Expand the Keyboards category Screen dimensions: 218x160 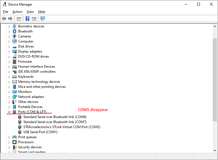pyautogui.click(x=9, y=77)
